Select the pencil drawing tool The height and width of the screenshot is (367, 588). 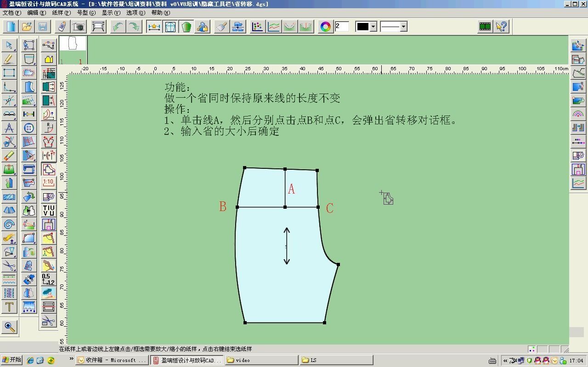(x=8, y=59)
